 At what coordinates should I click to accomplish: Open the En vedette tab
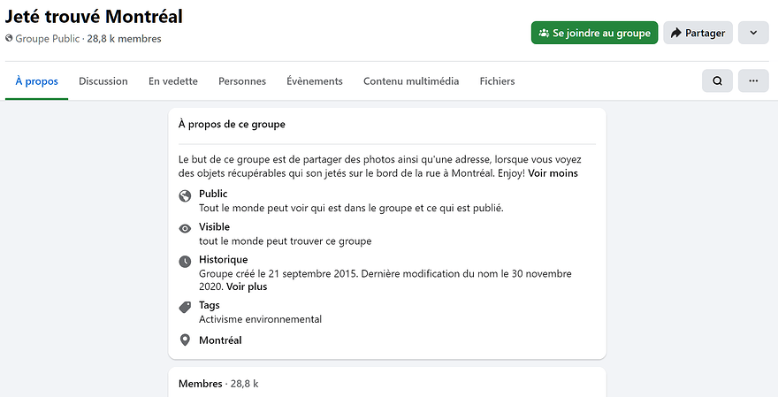click(173, 80)
